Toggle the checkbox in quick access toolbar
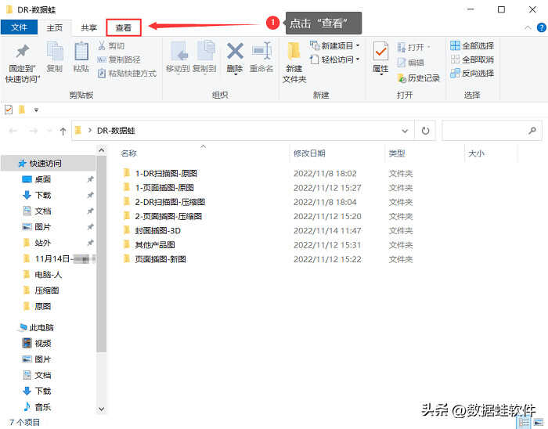The height and width of the screenshot is (429, 548). pyautogui.click(x=9, y=110)
